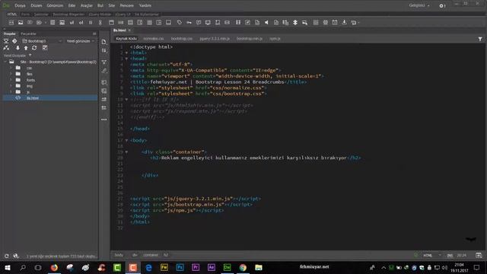Open the Geliştirici workspace dropdown

pos(419,5)
